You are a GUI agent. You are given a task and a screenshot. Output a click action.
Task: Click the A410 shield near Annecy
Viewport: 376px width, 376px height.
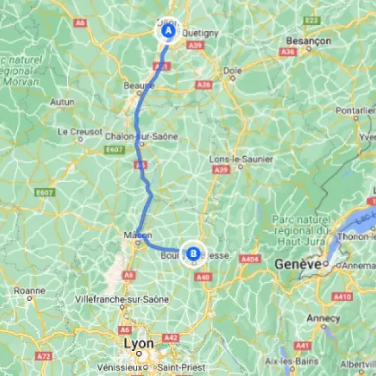[x=342, y=296]
